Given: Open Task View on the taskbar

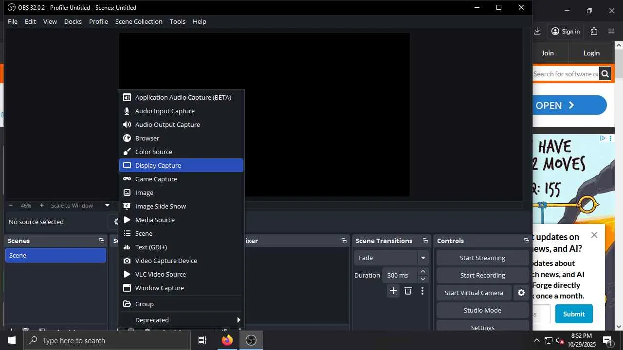Looking at the screenshot, I should tap(202, 340).
